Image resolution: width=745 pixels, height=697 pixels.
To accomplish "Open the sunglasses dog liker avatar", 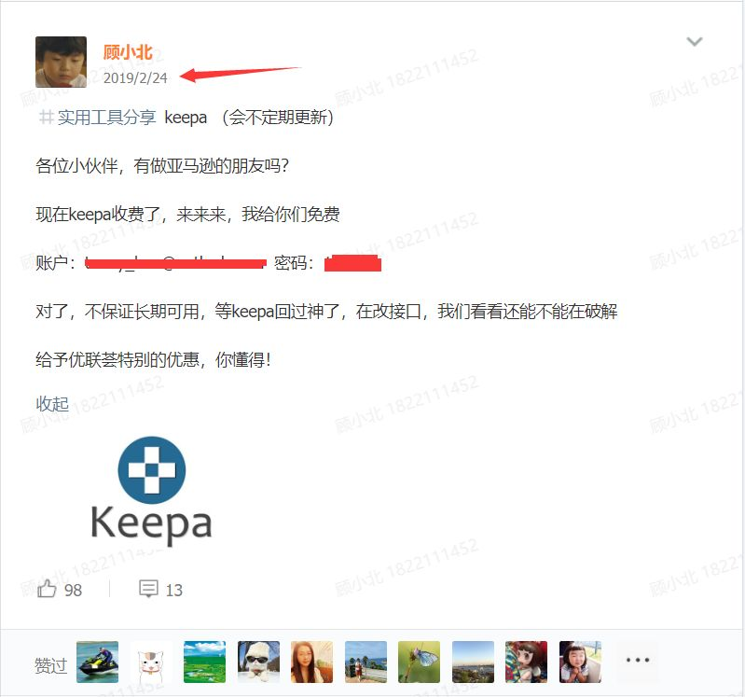I will [x=258, y=662].
